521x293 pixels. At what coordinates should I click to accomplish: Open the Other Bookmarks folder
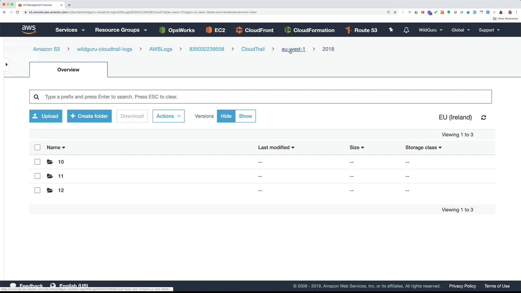tap(506, 19)
